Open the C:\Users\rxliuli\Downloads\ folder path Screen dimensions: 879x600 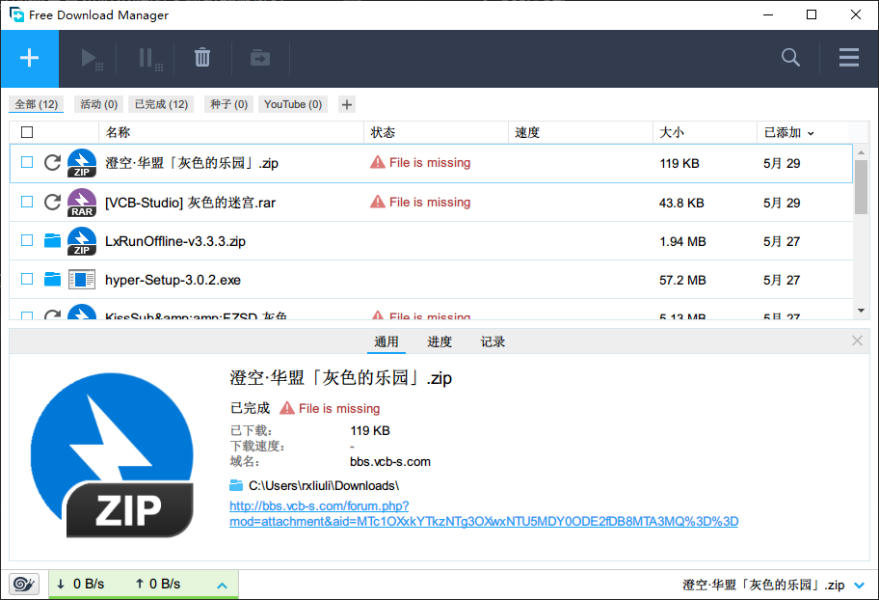(x=324, y=485)
